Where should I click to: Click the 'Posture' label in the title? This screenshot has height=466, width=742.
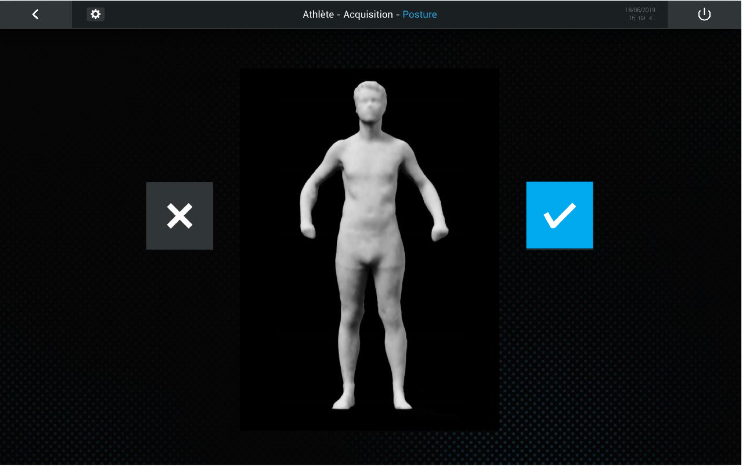pos(419,15)
